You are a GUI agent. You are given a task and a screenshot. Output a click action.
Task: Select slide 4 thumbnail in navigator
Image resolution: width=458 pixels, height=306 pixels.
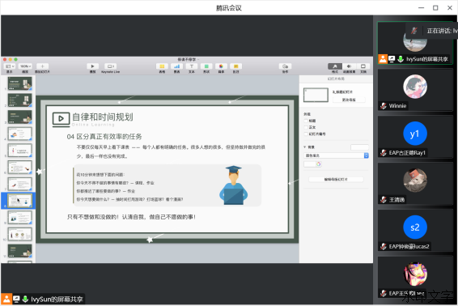click(x=19, y=134)
